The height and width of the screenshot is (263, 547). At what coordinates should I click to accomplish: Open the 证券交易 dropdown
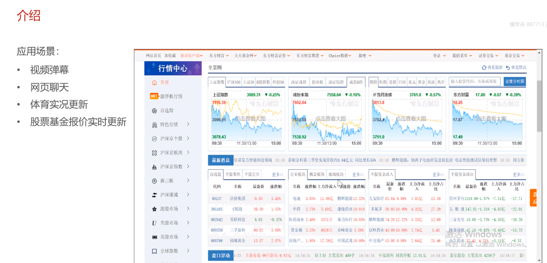488,56
